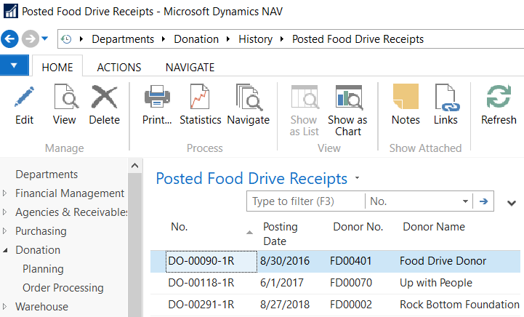
Task: Click the Navigate ribbon icon
Action: pos(248,105)
